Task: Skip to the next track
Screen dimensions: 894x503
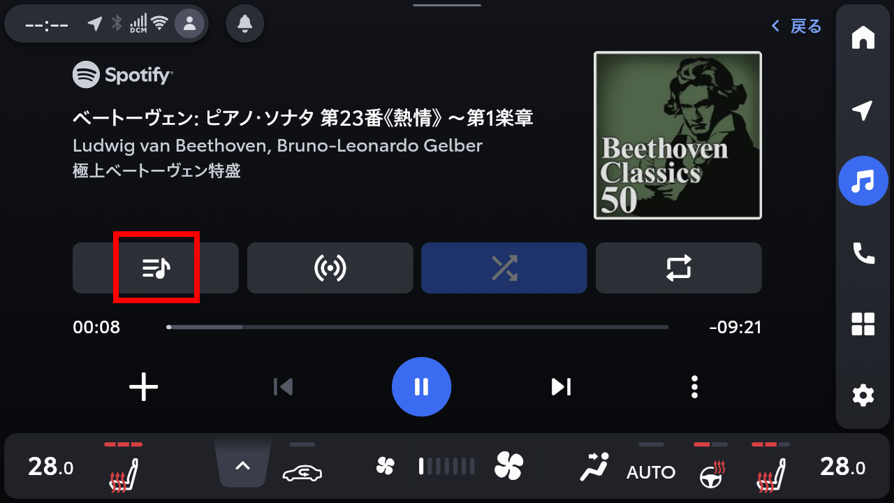Action: [x=561, y=386]
